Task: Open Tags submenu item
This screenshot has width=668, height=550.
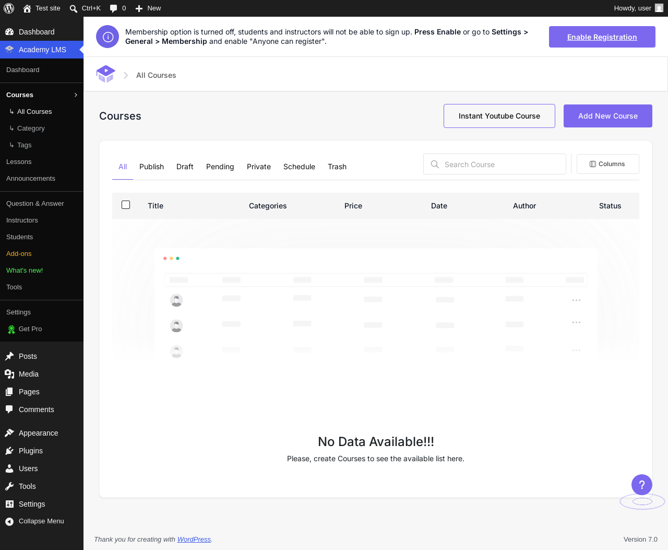Action: (24, 145)
